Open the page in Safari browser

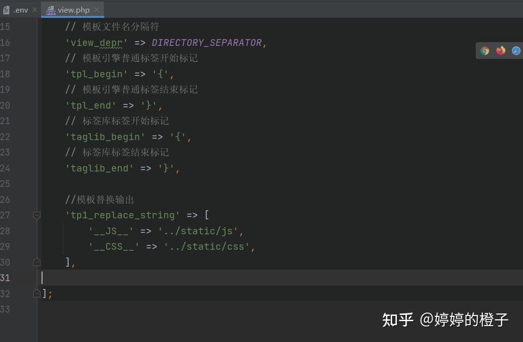[516, 50]
